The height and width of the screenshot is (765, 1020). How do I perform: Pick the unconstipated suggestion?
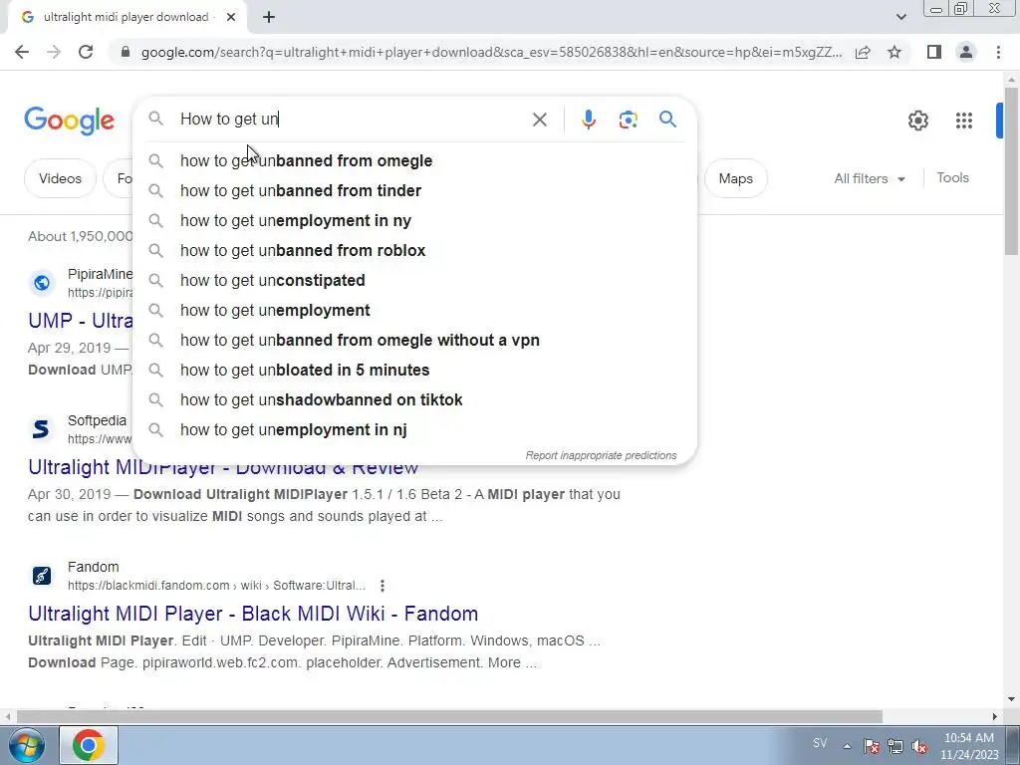414,280
